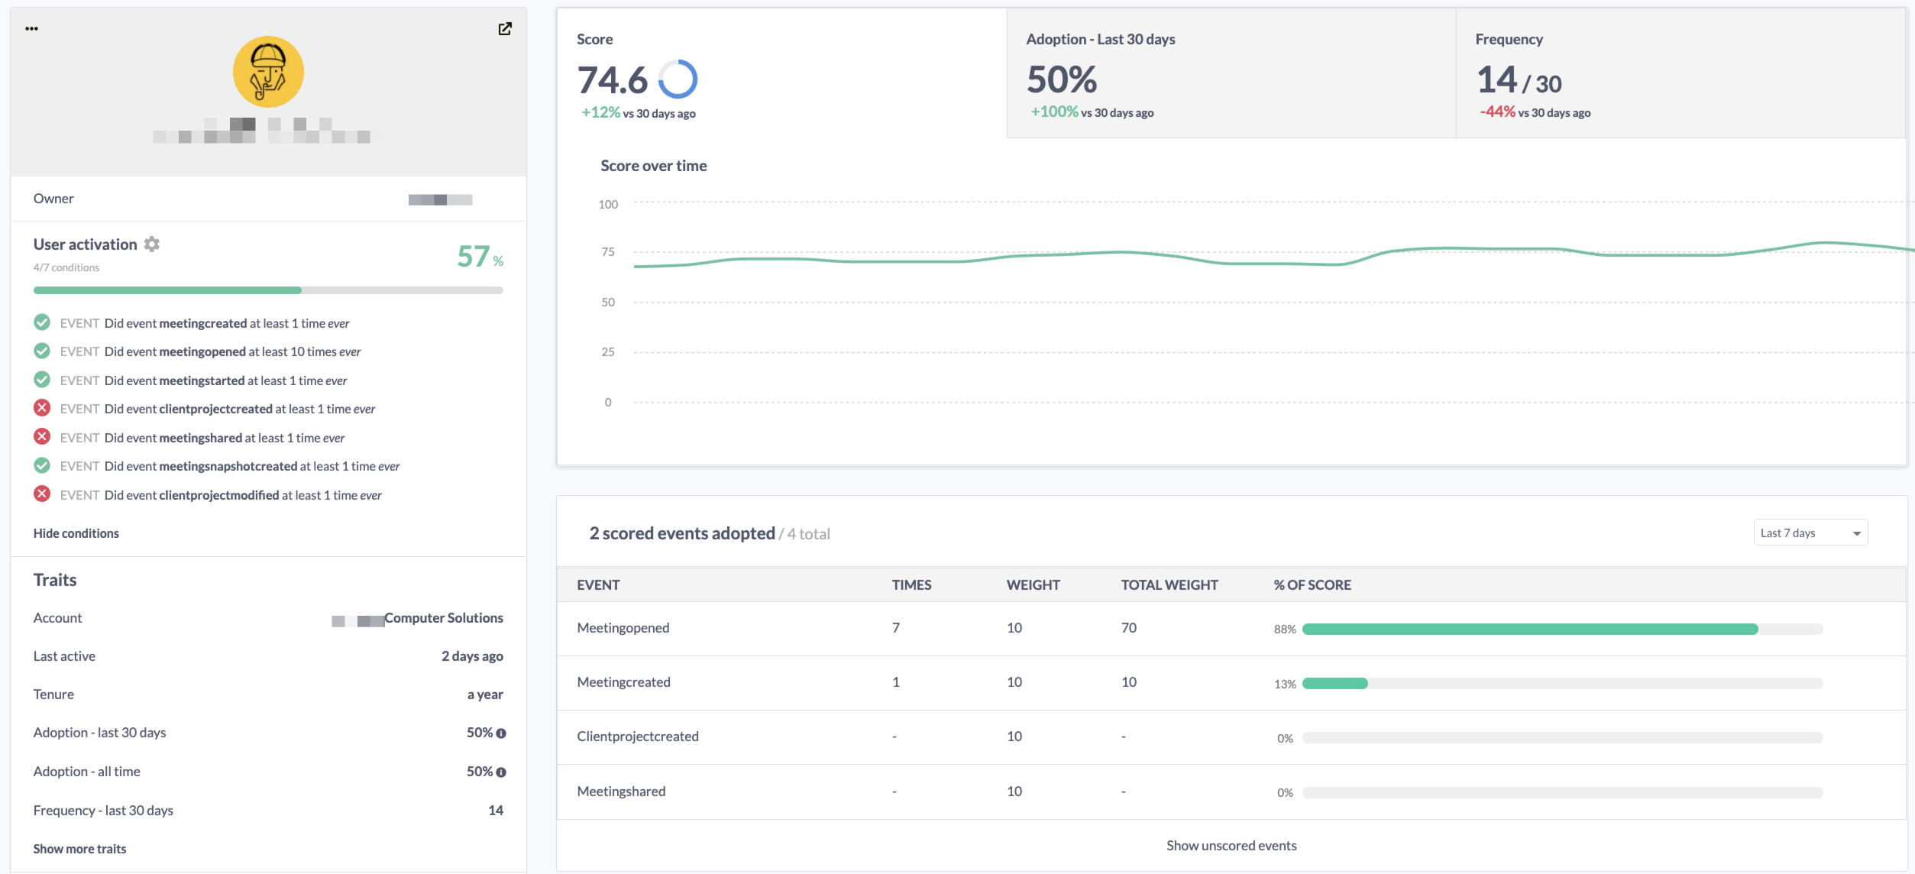Click the '2 scored events adopted' heading

(682, 533)
